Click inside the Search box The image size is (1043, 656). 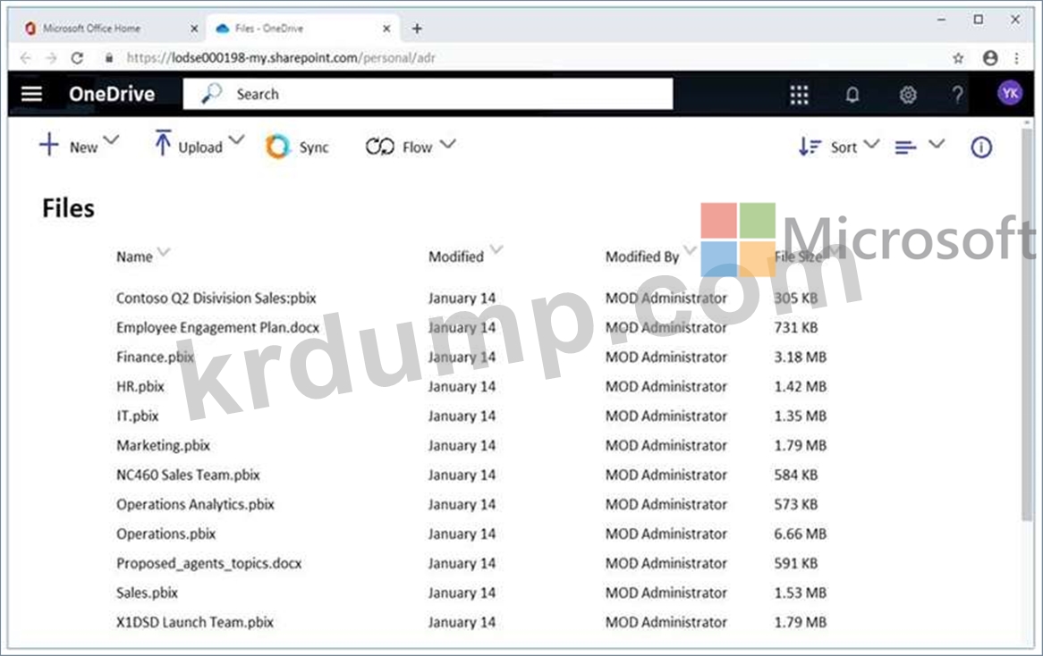coord(428,94)
